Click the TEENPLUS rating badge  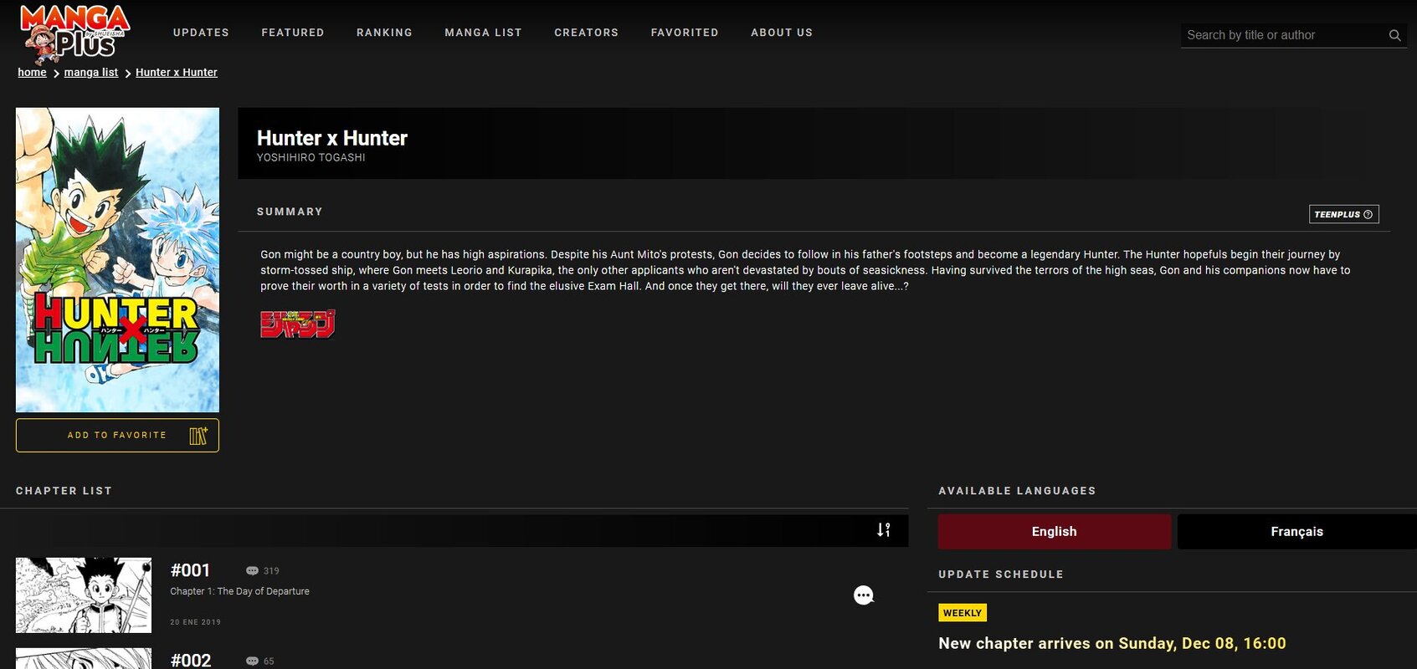(1343, 214)
